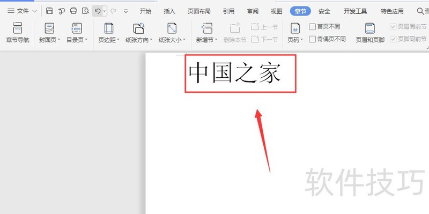
Task: Toggle the 页脚同前节 checkbox
Action: [x=393, y=39]
